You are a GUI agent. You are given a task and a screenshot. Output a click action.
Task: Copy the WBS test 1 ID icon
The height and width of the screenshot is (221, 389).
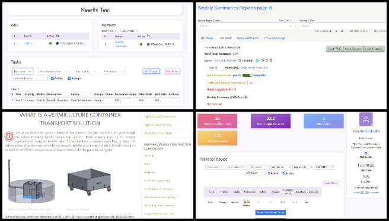pos(57,43)
